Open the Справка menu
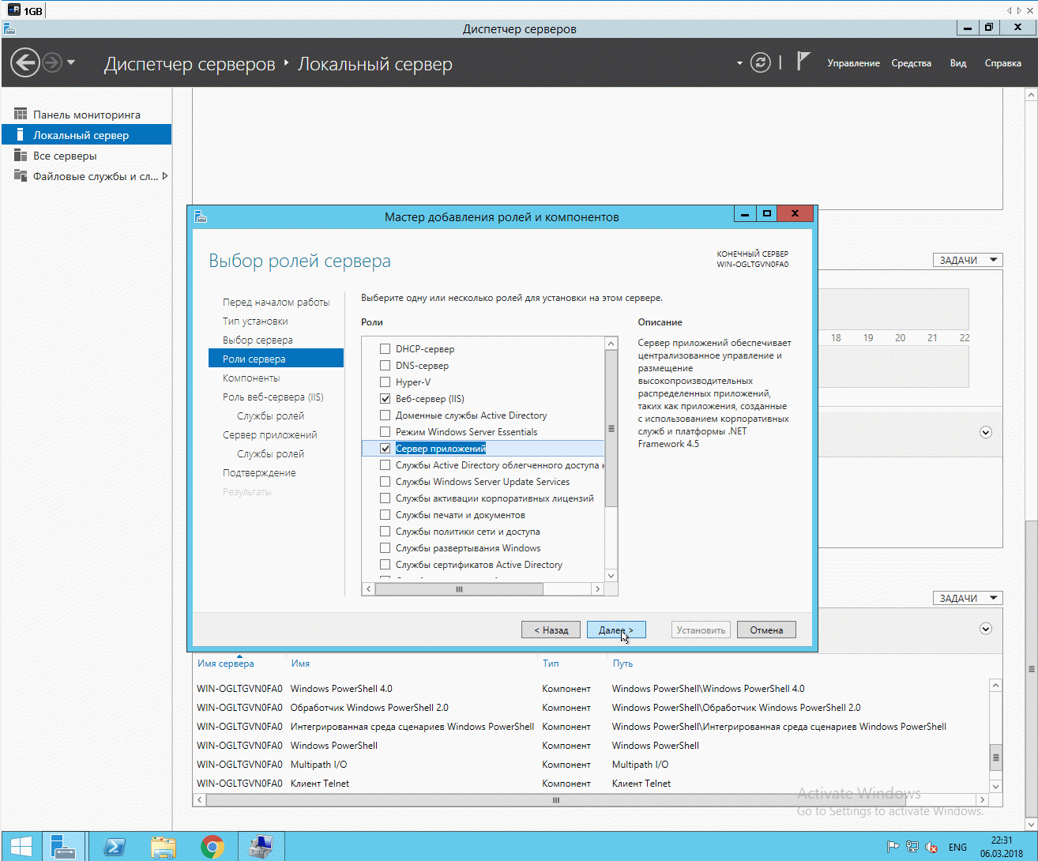Image resolution: width=1038 pixels, height=861 pixels. coord(1002,63)
